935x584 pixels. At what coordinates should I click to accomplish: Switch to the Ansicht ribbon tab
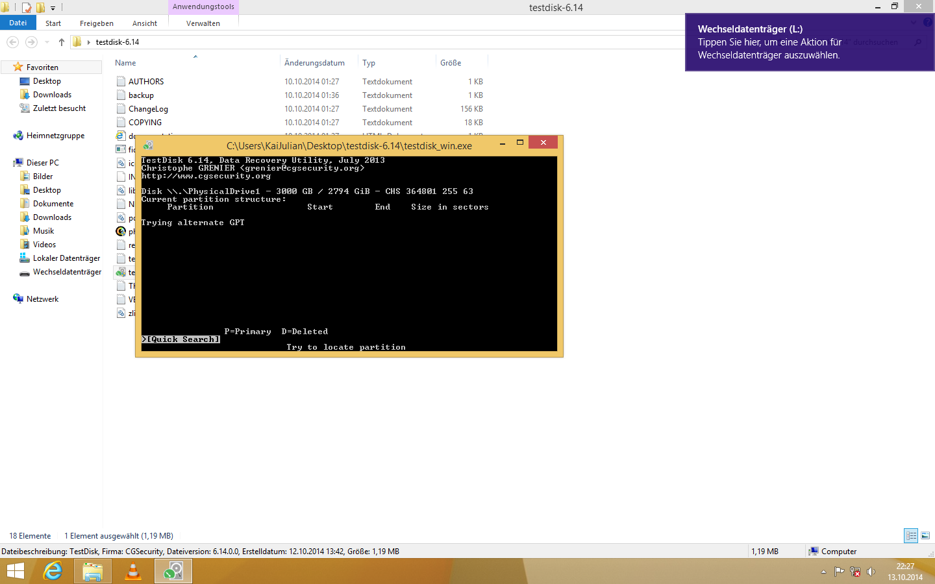[x=145, y=23]
